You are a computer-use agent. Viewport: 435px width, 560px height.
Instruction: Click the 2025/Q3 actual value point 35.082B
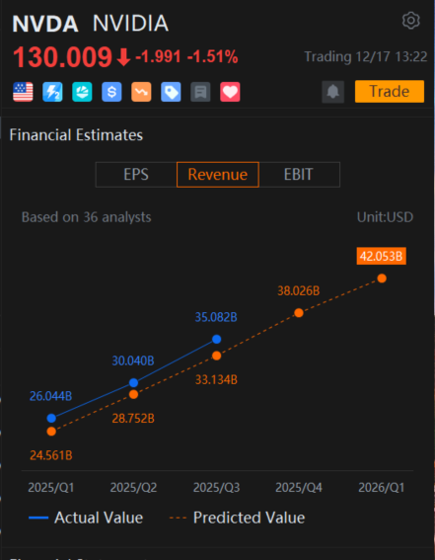[216, 340]
